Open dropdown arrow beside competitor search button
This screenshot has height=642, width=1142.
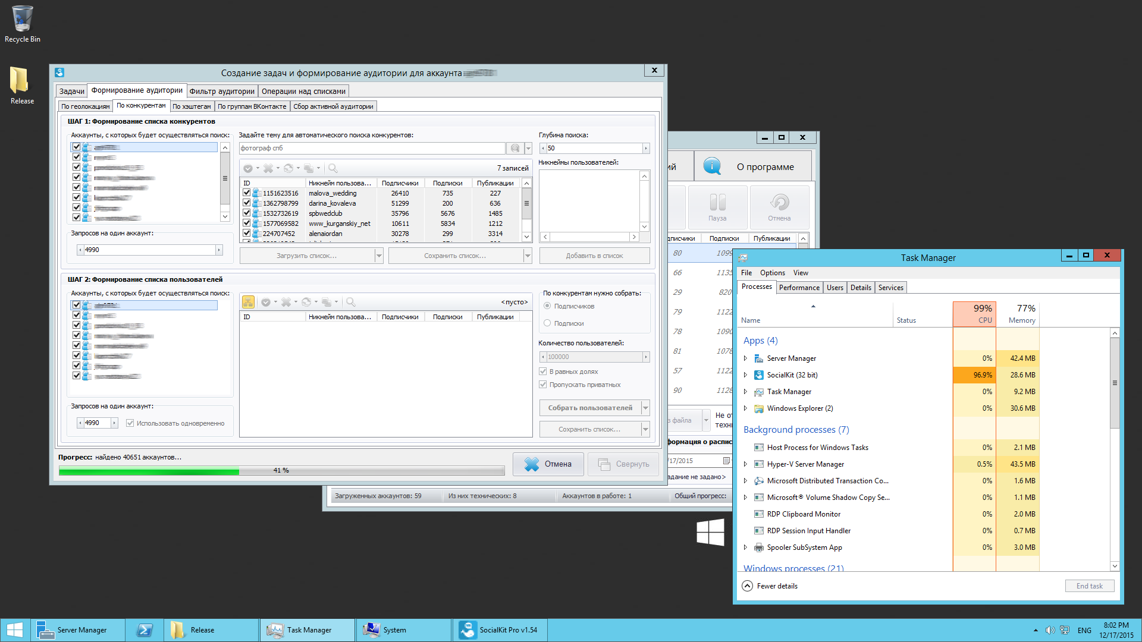[x=528, y=148]
